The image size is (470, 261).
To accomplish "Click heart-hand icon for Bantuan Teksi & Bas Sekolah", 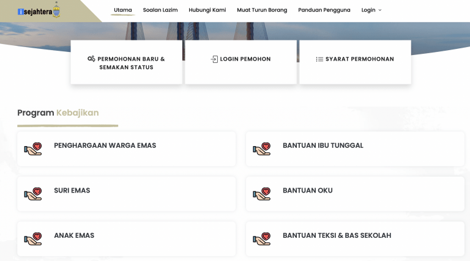I will (x=262, y=239).
